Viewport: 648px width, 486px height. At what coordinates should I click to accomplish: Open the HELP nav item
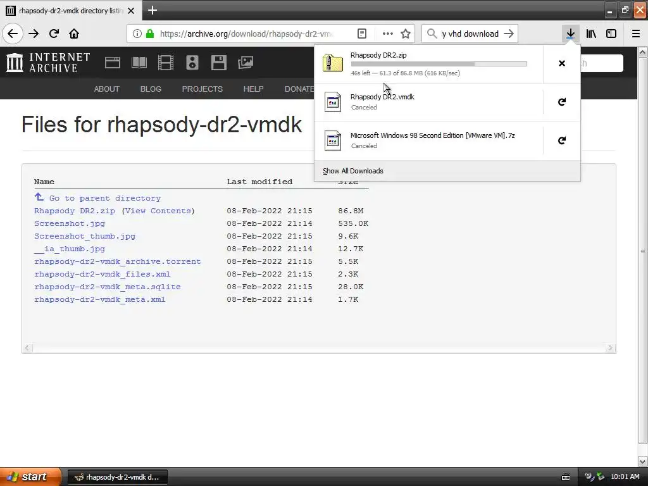(x=253, y=89)
